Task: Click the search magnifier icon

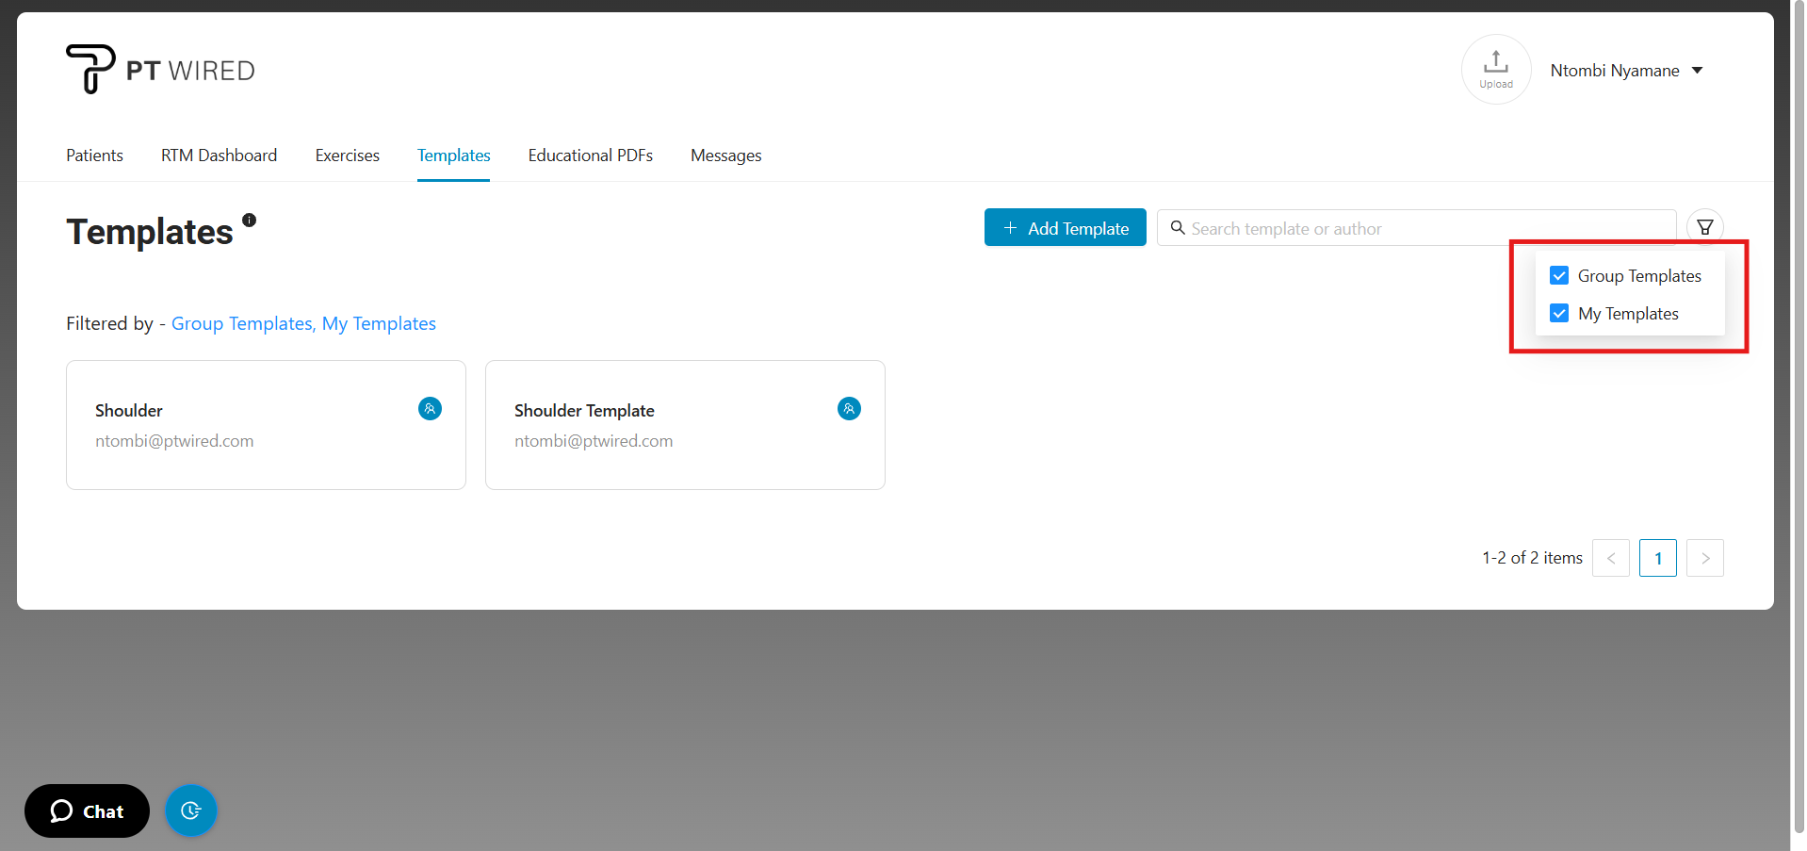Action: (1178, 228)
